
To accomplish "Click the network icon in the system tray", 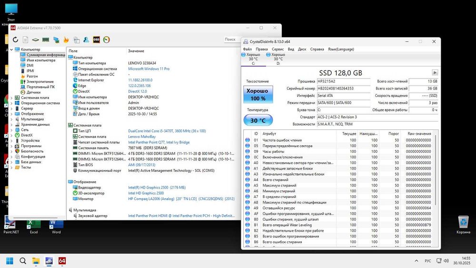I will (x=439, y=261).
